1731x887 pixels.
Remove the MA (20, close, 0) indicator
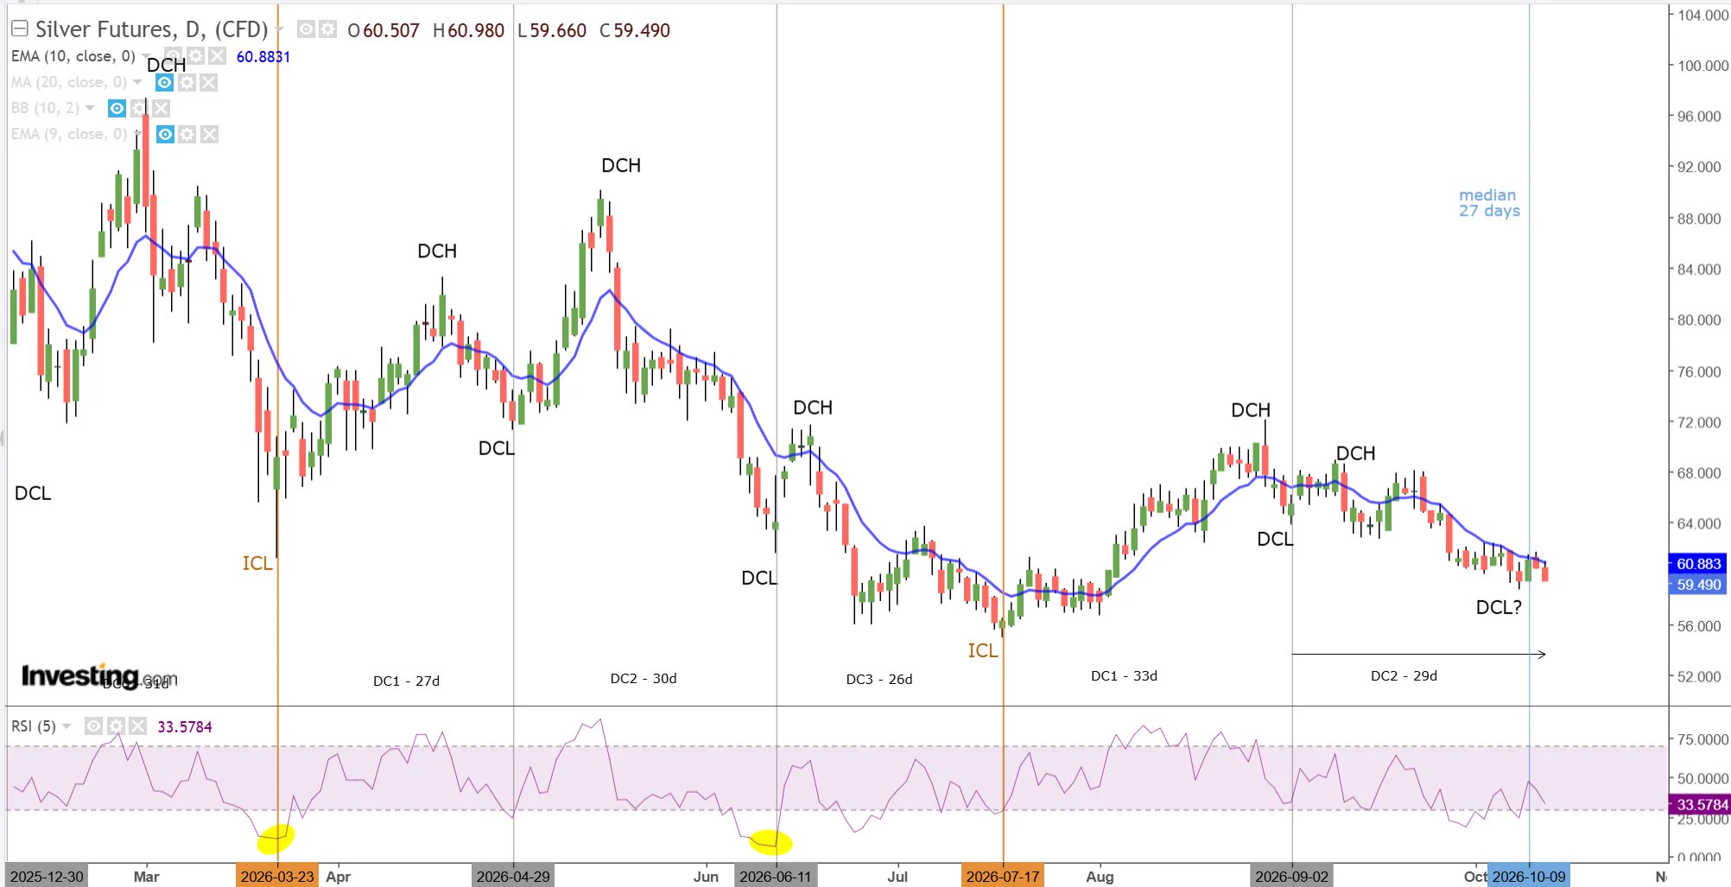pyautogui.click(x=208, y=82)
